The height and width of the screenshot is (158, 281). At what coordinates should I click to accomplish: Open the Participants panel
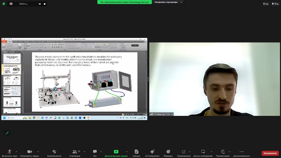[x=74, y=152]
